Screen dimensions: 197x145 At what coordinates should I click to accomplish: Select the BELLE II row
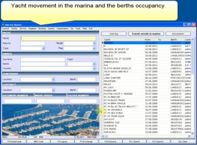point(147,56)
